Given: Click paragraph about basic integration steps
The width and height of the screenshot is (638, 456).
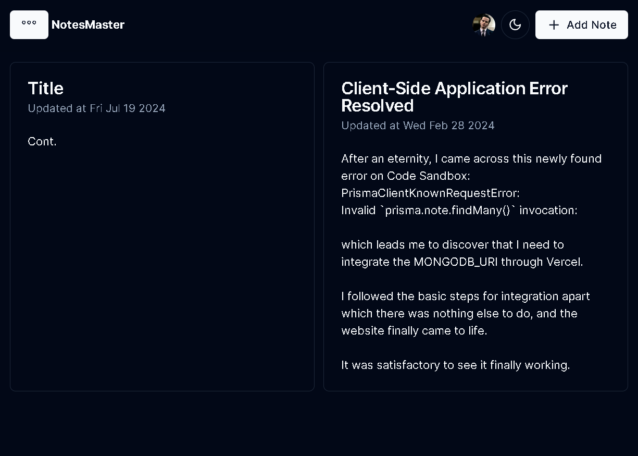Looking at the screenshot, I should click(x=466, y=313).
